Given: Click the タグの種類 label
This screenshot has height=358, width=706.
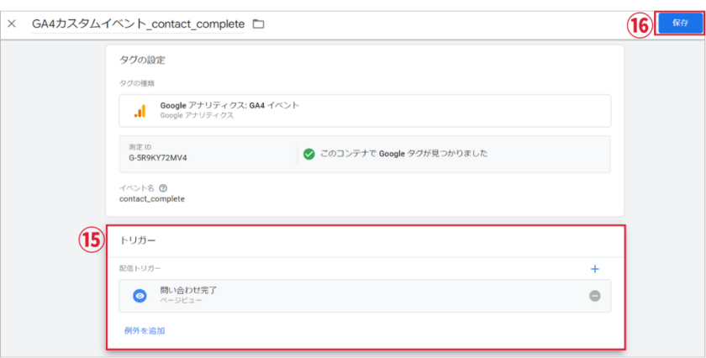Looking at the screenshot, I should (x=136, y=82).
